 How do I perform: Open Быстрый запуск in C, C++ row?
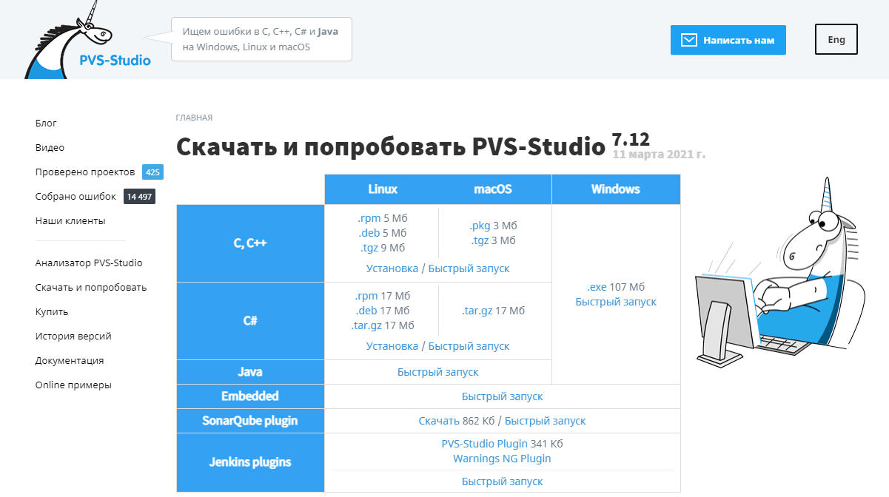pyautogui.click(x=469, y=268)
